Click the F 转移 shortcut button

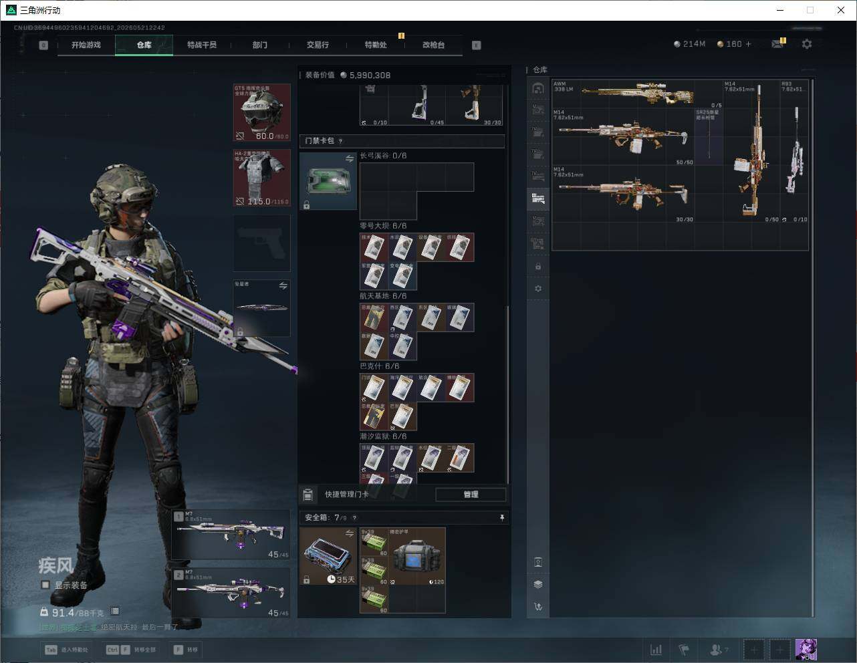click(186, 650)
